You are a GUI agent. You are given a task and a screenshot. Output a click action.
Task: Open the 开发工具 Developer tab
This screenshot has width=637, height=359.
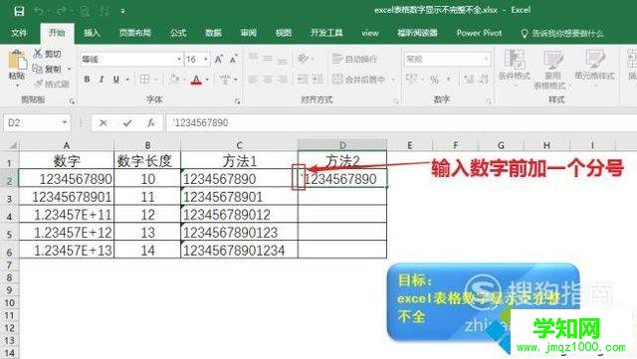pyautogui.click(x=326, y=33)
